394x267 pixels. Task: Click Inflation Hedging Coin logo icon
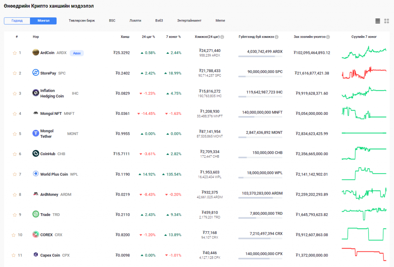tap(36, 93)
